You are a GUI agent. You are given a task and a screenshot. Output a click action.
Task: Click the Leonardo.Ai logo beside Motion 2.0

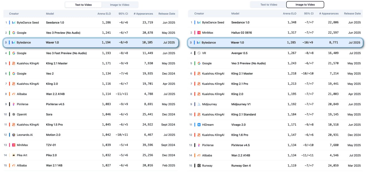[14, 135]
